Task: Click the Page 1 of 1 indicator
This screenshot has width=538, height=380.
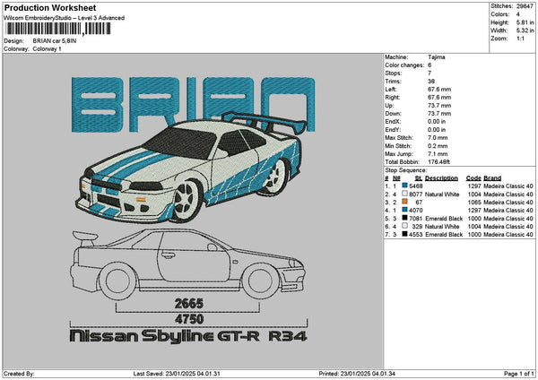Action: coord(519,374)
